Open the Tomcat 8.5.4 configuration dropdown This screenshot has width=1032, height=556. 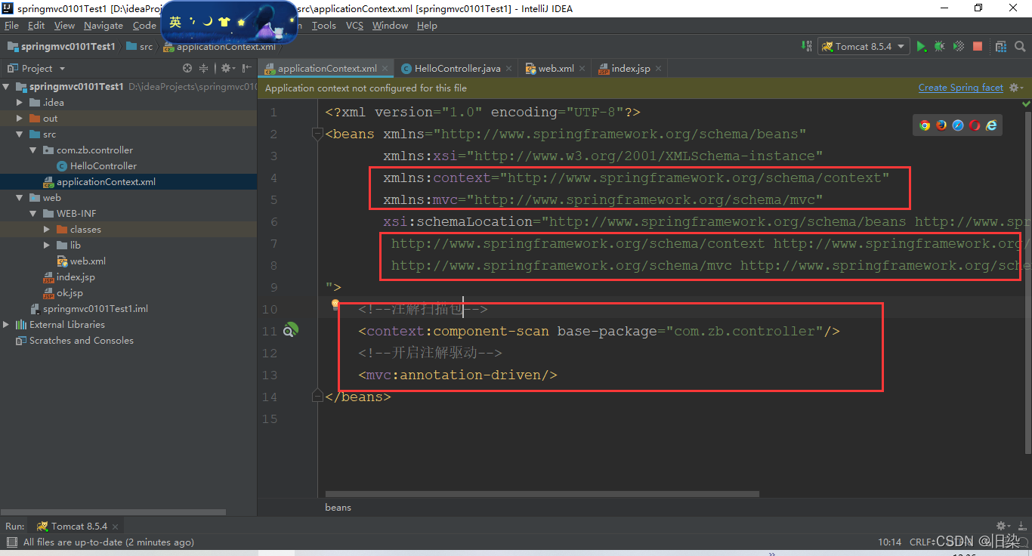(864, 46)
